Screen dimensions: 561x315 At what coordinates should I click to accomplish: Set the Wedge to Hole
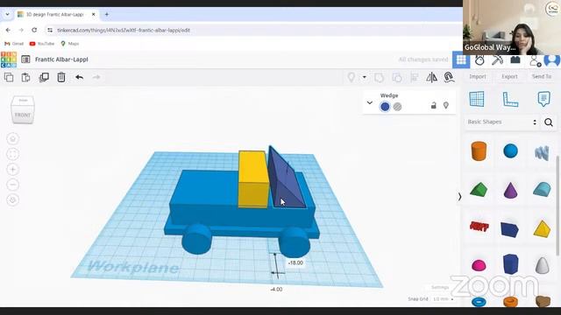pyautogui.click(x=397, y=107)
